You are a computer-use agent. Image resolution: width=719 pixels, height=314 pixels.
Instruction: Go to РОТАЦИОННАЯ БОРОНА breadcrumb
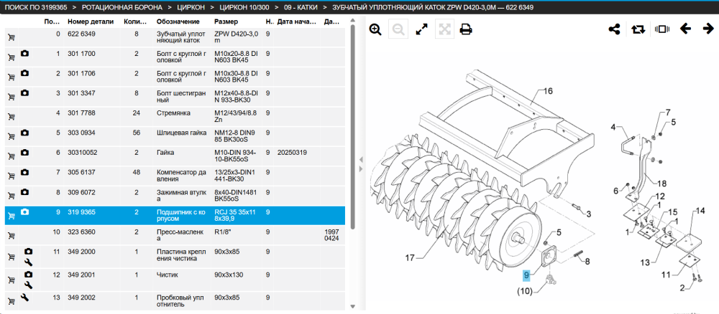(122, 8)
